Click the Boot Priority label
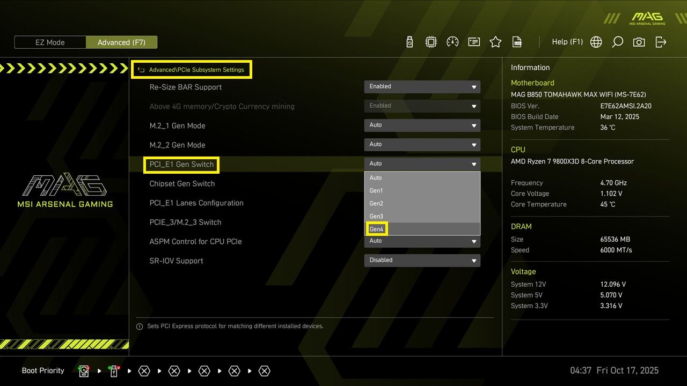687x386 pixels. point(43,370)
